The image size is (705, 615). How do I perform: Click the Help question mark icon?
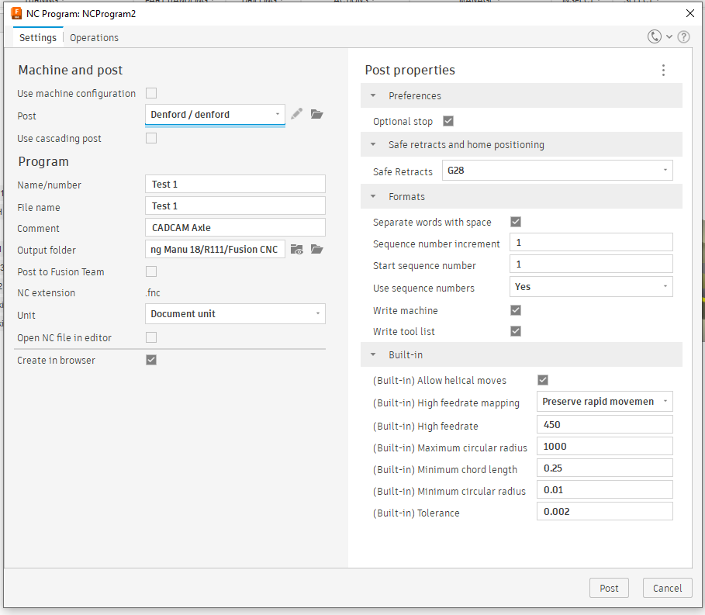pos(683,36)
